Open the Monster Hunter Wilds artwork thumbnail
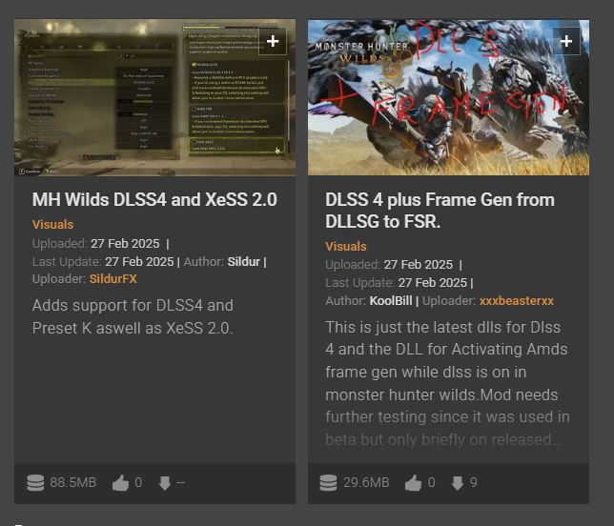614x526 pixels. [448, 97]
